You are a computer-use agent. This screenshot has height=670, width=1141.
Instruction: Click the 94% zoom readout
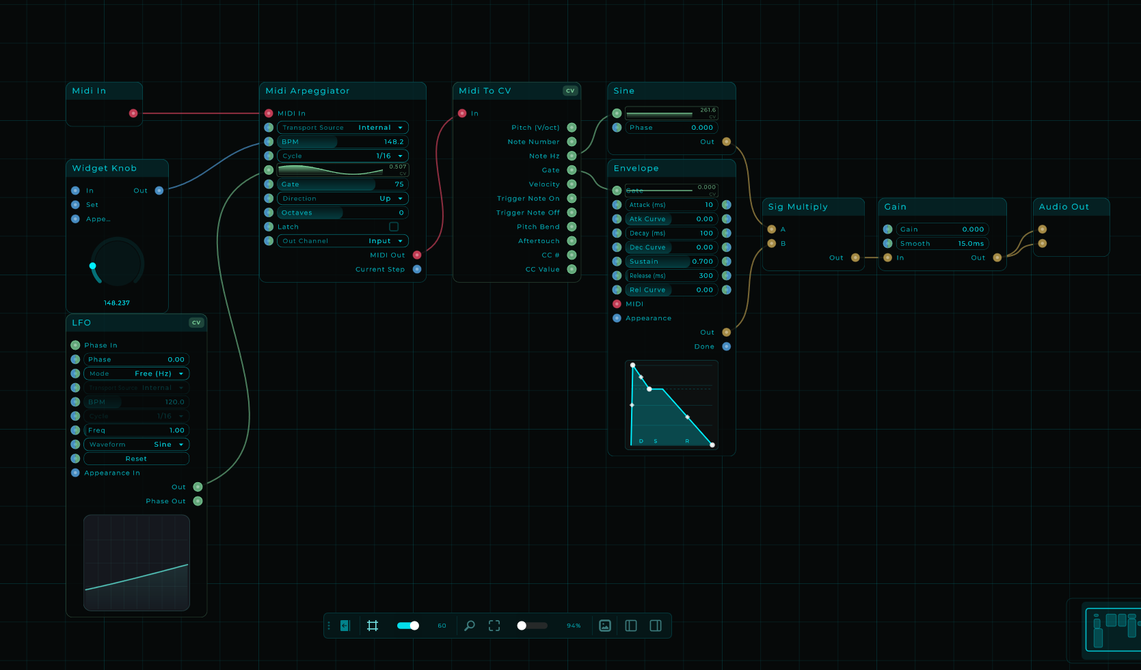coord(574,626)
